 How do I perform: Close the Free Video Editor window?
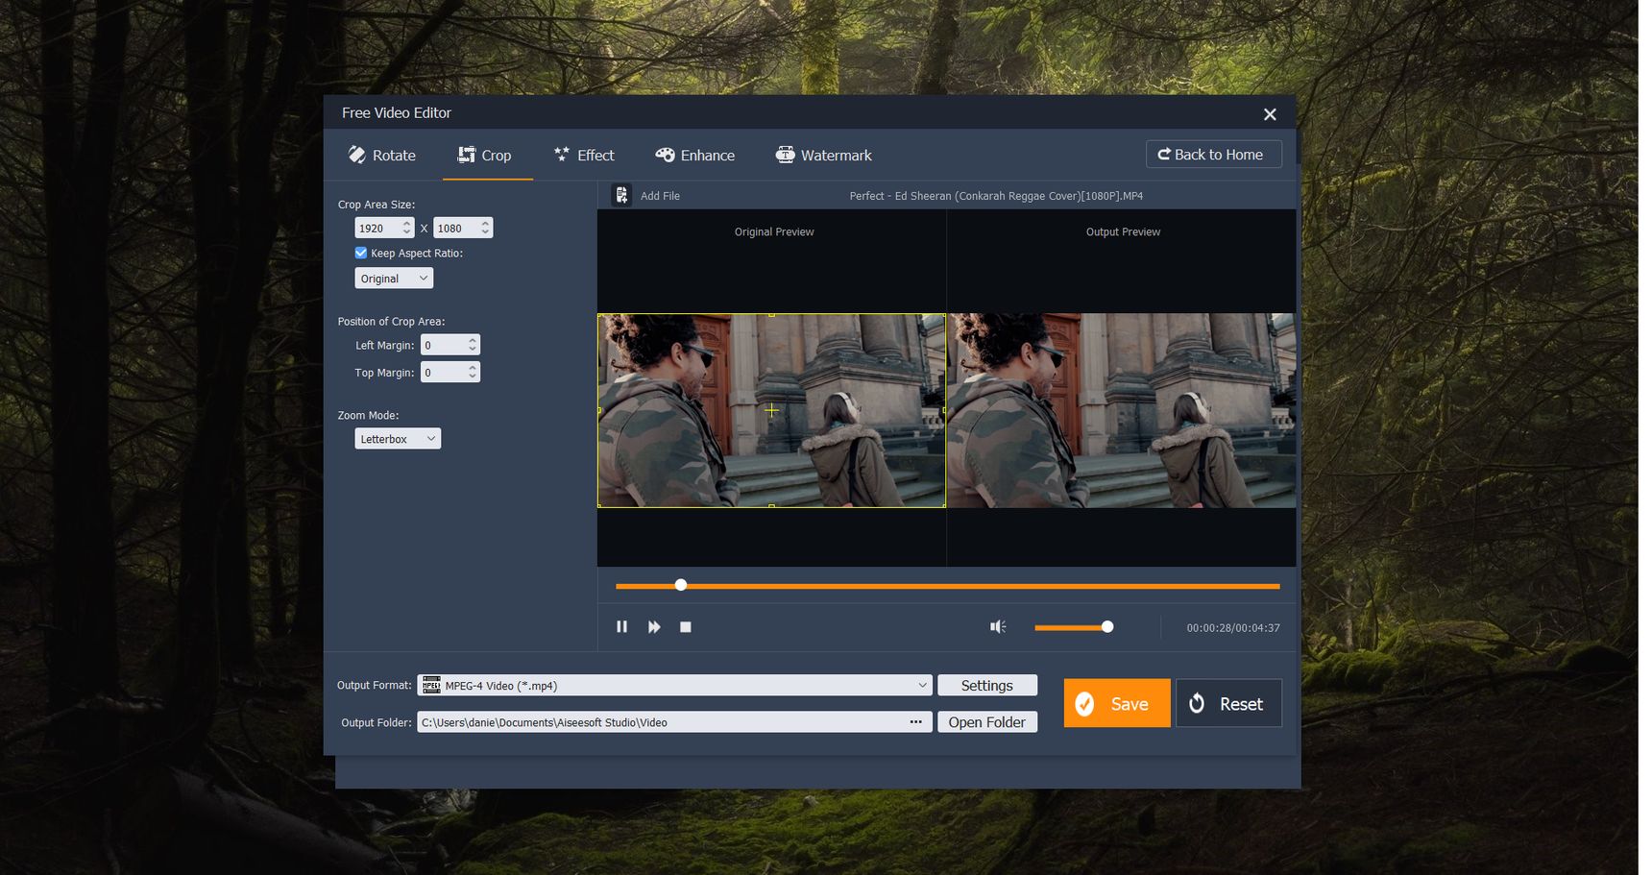1270,114
